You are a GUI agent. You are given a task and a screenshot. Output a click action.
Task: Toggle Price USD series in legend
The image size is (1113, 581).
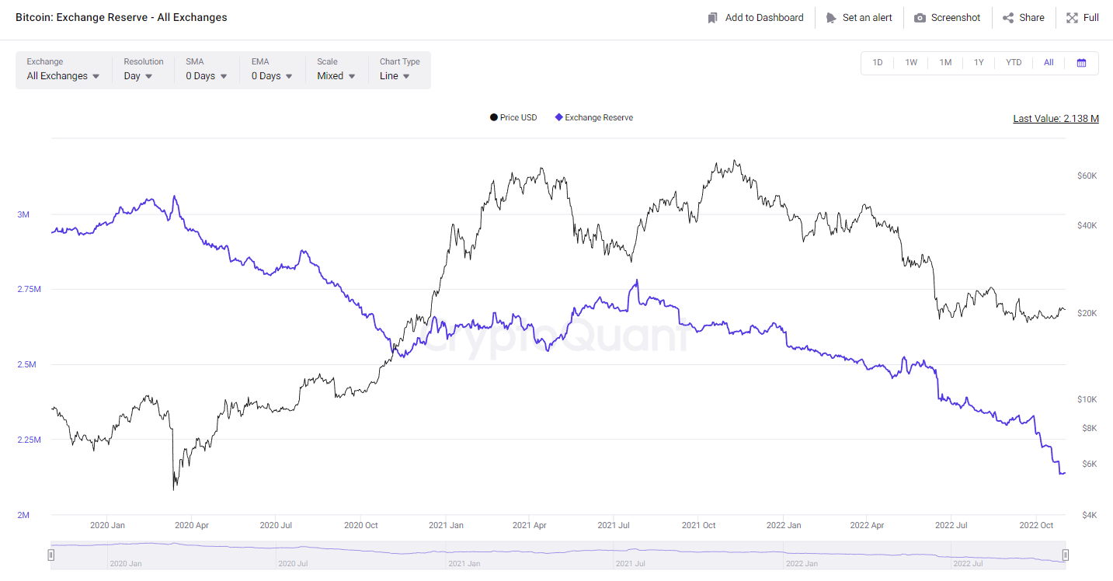(x=513, y=118)
